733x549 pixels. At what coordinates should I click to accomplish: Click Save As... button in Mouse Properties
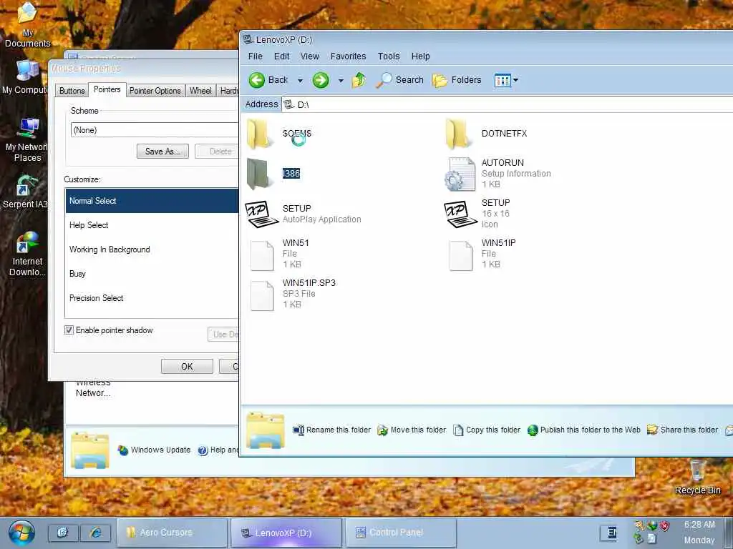[162, 152]
